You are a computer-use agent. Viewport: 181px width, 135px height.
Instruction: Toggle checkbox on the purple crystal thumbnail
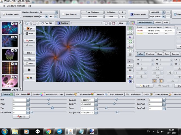pyautogui.click(x=16, y=51)
